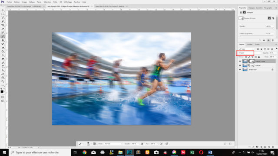Select the Calque 1 layer mask thumbnail

252,65
